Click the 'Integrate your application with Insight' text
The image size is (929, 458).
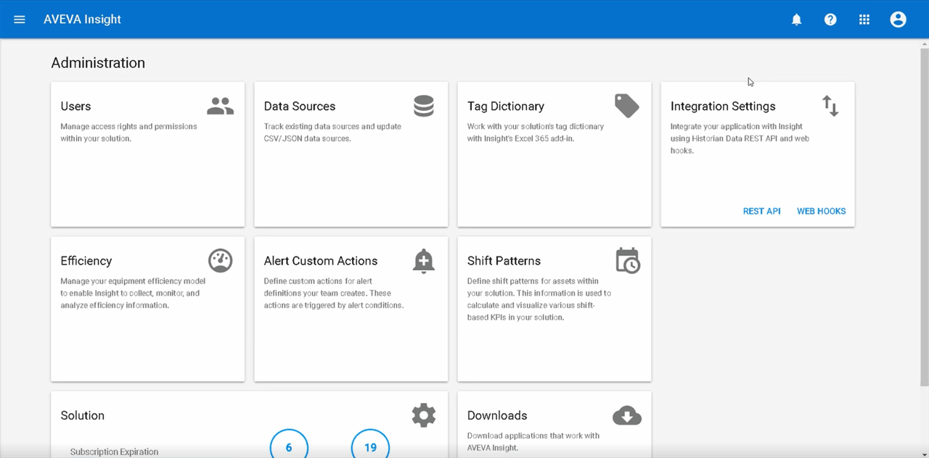pos(740,138)
